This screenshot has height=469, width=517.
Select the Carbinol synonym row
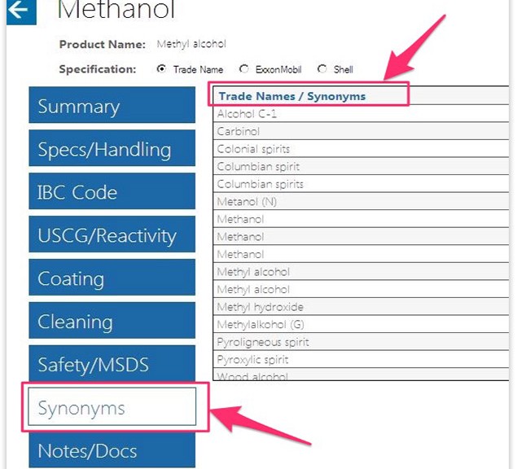pyautogui.click(x=361, y=131)
